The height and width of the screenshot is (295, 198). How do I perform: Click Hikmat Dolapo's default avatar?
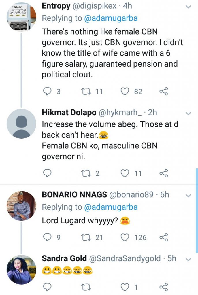point(21,124)
